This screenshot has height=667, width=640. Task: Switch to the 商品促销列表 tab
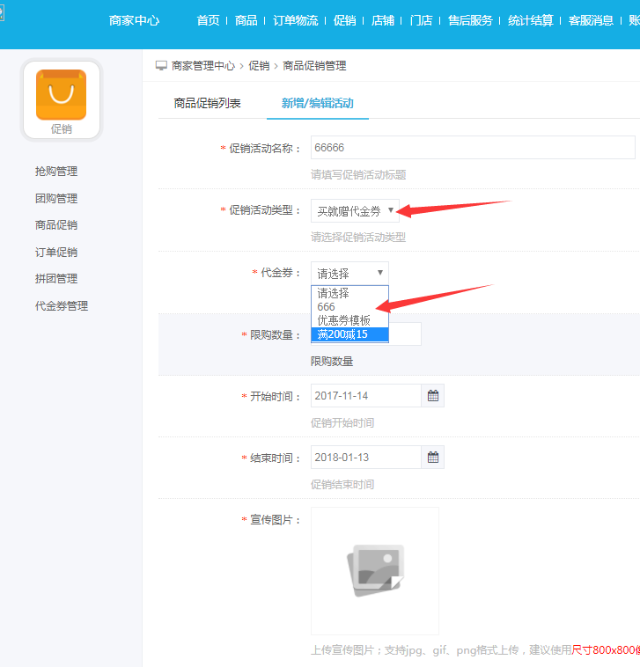coord(208,103)
